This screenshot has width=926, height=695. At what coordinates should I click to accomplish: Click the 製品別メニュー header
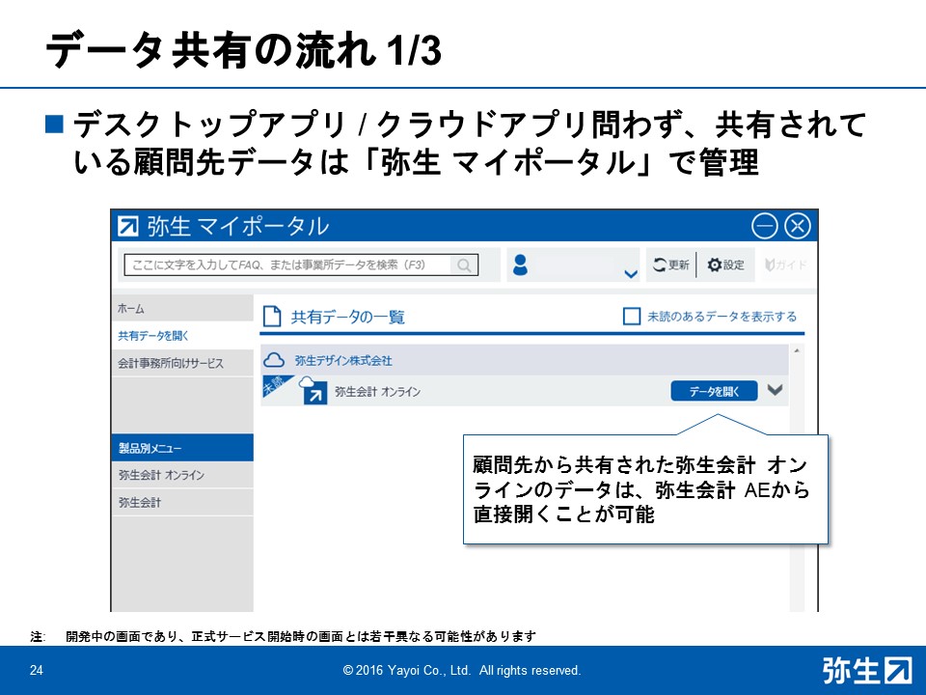182,448
